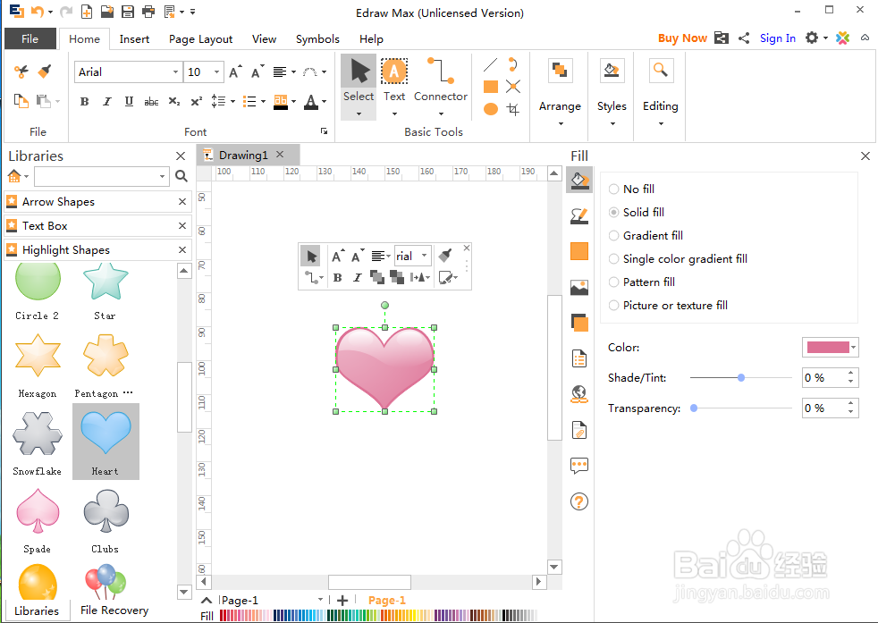
Task: Open the Comments speech bubble panel
Action: pyautogui.click(x=579, y=466)
